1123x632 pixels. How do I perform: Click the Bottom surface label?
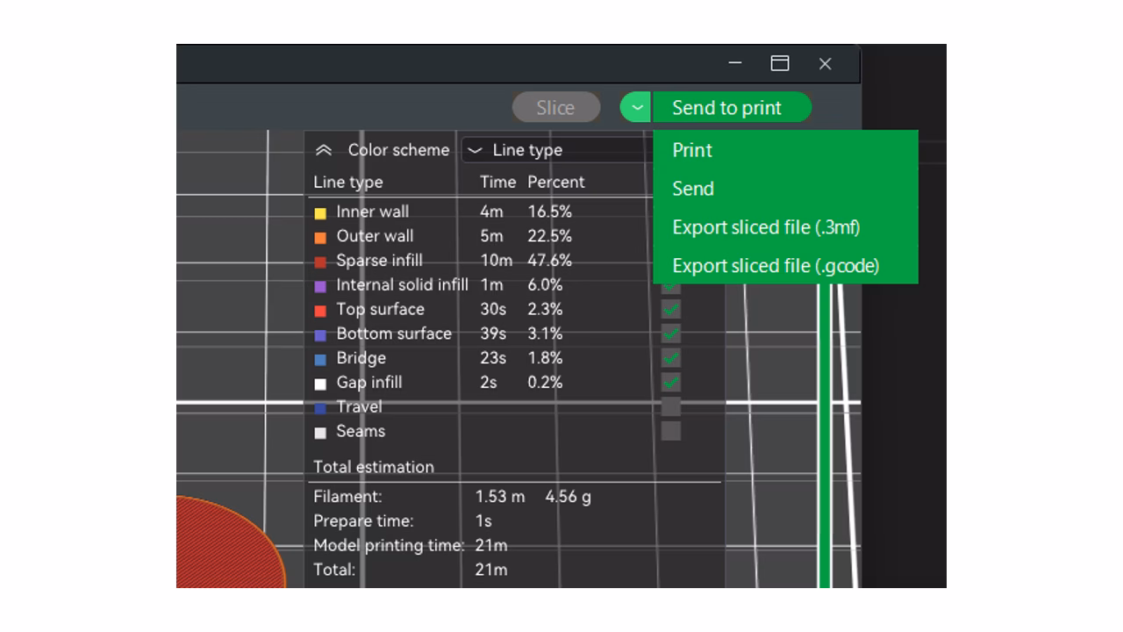[394, 334]
